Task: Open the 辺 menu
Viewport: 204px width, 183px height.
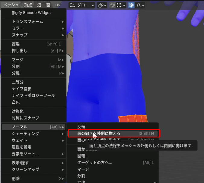Action: click(39, 5)
